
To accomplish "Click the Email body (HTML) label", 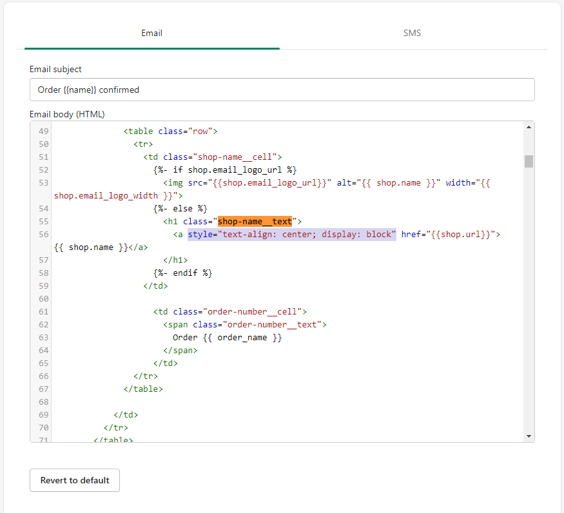I will pyautogui.click(x=67, y=114).
